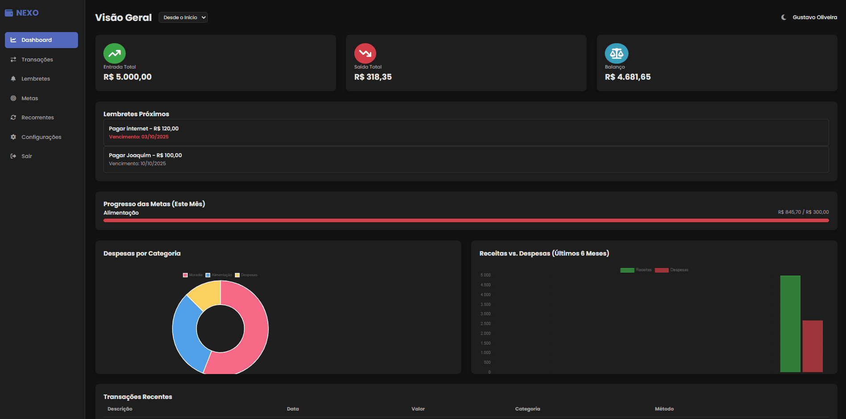
Task: Toggle Moradia legend in donut chart
Action: 193,275
